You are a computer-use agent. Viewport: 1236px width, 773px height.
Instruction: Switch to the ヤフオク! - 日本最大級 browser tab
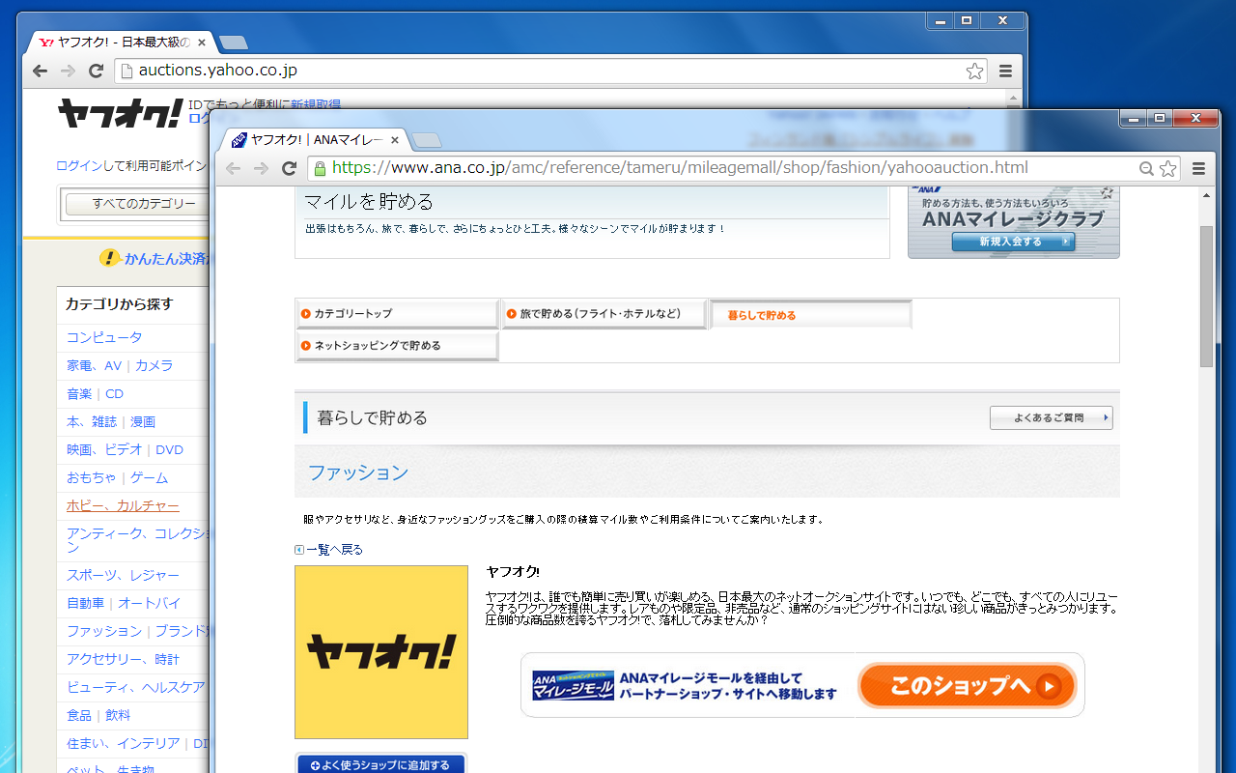click(x=123, y=43)
